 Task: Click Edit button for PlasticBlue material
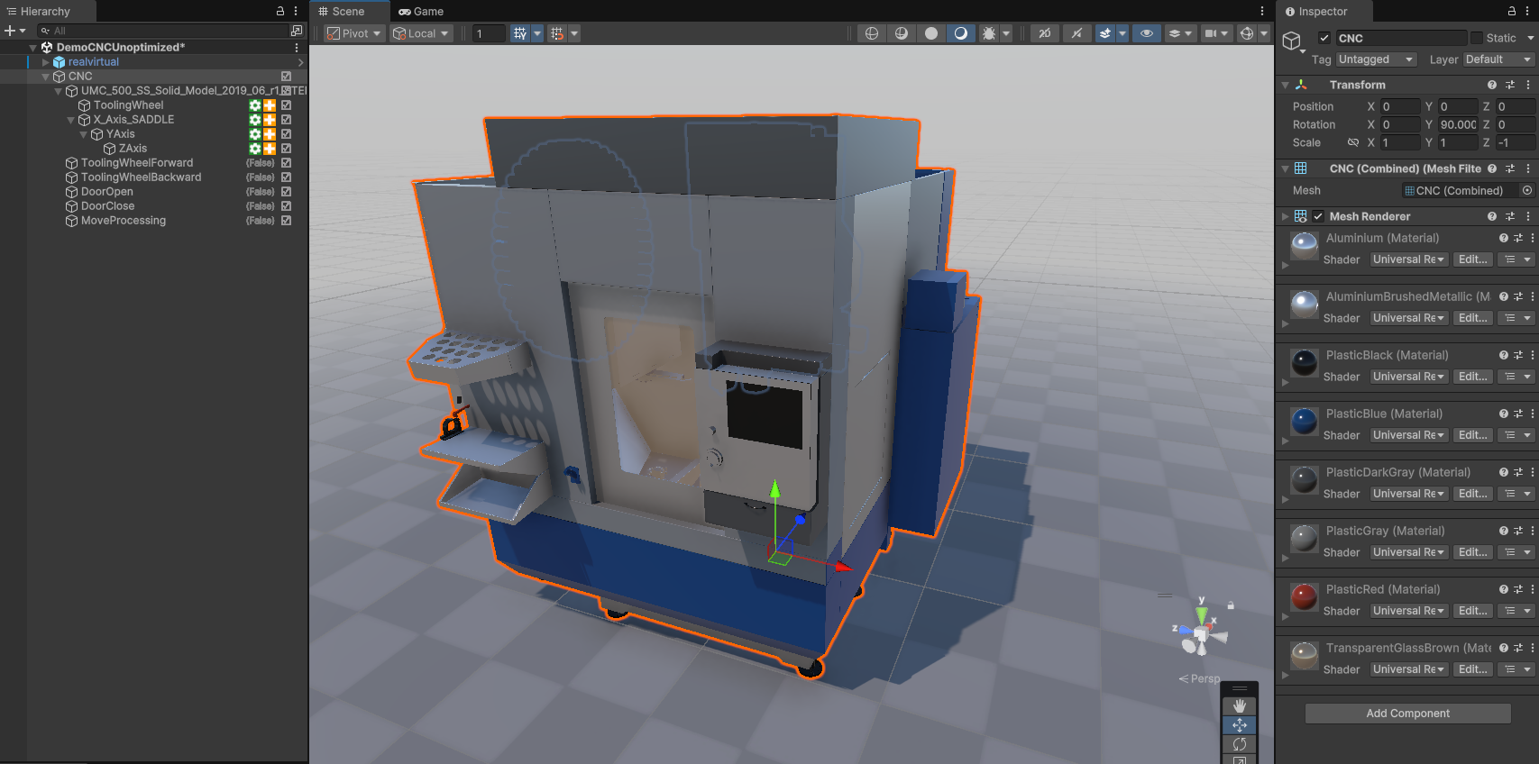[x=1472, y=435]
